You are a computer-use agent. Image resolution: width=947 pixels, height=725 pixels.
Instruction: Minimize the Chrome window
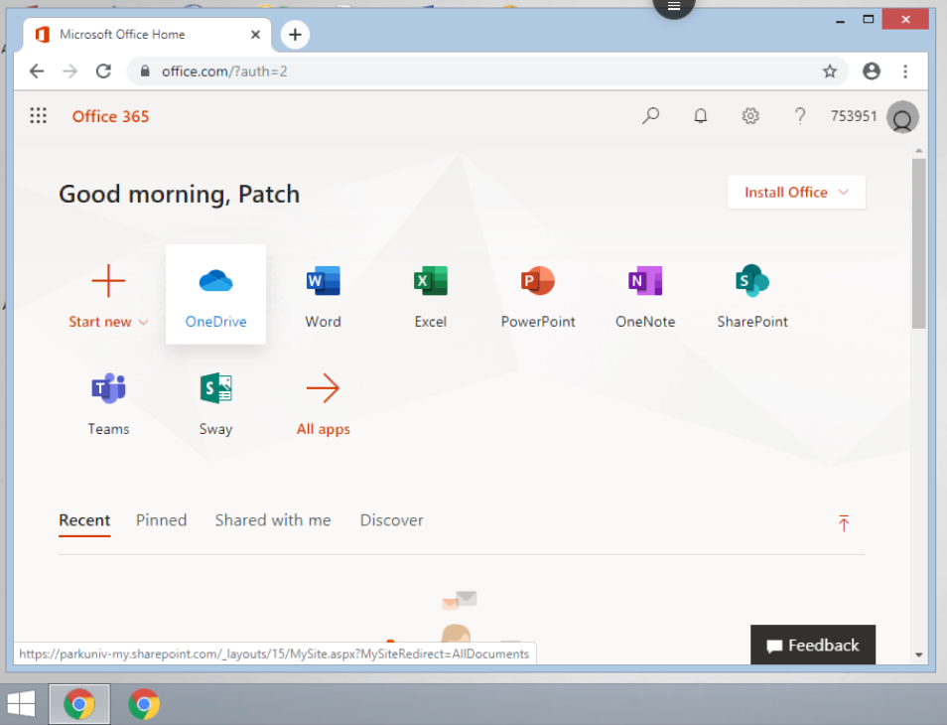(840, 20)
